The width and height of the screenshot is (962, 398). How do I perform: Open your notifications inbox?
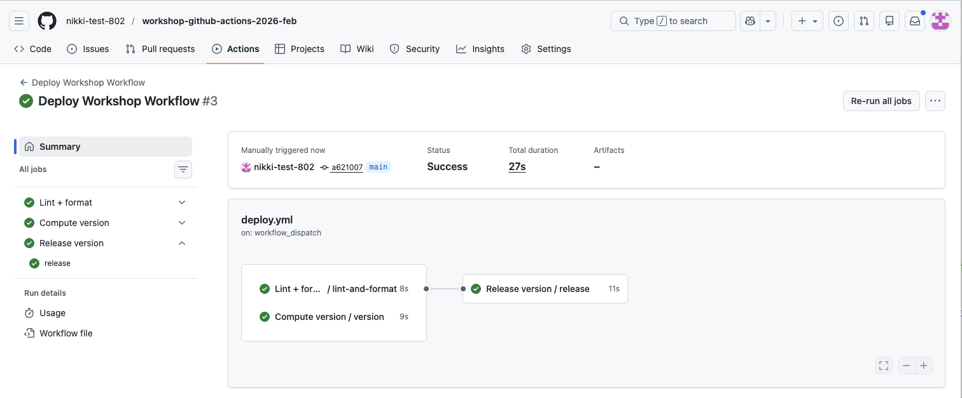[x=914, y=20]
